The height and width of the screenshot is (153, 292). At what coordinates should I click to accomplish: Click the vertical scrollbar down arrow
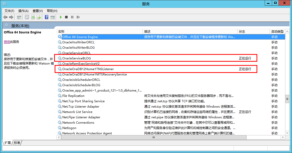point(287,133)
